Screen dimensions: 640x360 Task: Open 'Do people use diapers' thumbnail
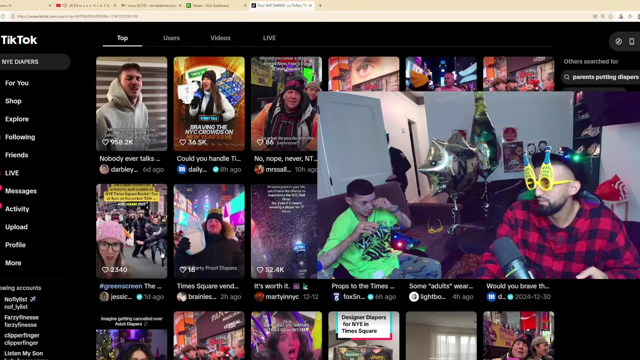pyautogui.click(x=286, y=335)
